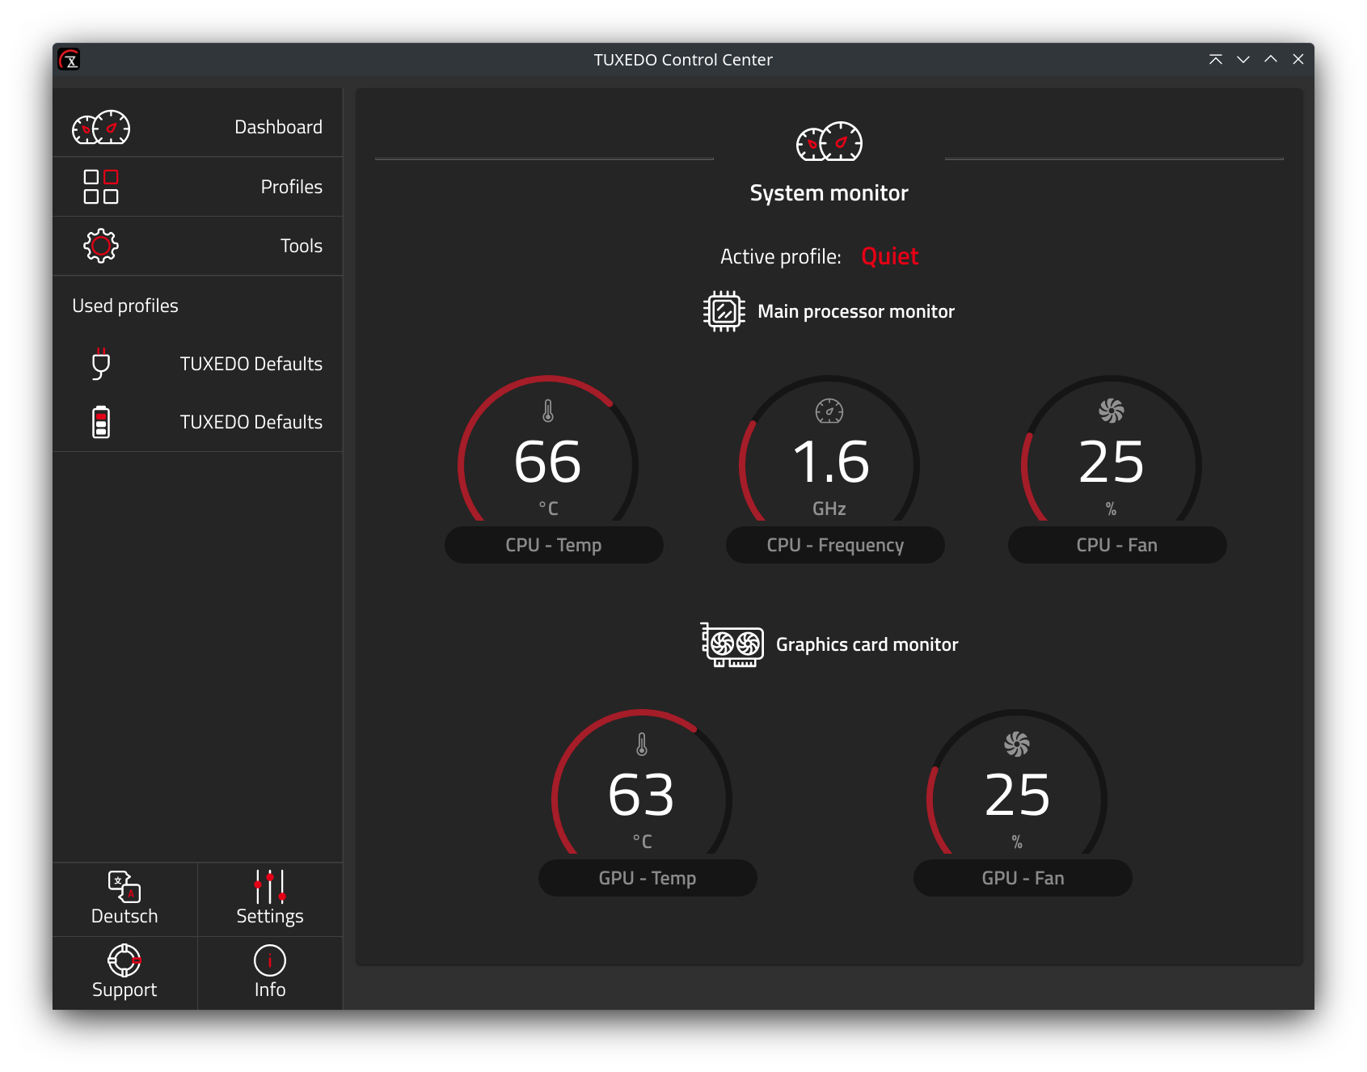Click the CPU frequency value 1.6
The image size is (1367, 1072).
pyautogui.click(x=831, y=462)
